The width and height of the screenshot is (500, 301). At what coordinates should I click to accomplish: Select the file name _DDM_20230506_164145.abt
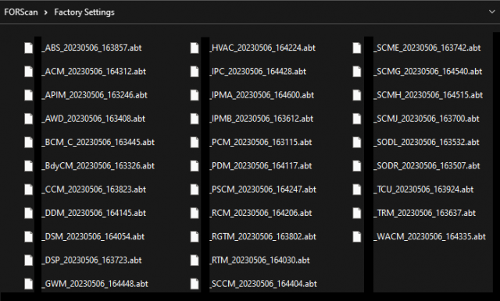pyautogui.click(x=94, y=213)
